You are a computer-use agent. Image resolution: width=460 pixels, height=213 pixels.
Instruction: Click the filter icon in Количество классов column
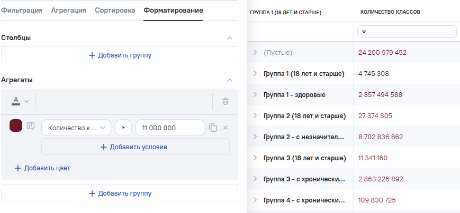click(x=364, y=32)
